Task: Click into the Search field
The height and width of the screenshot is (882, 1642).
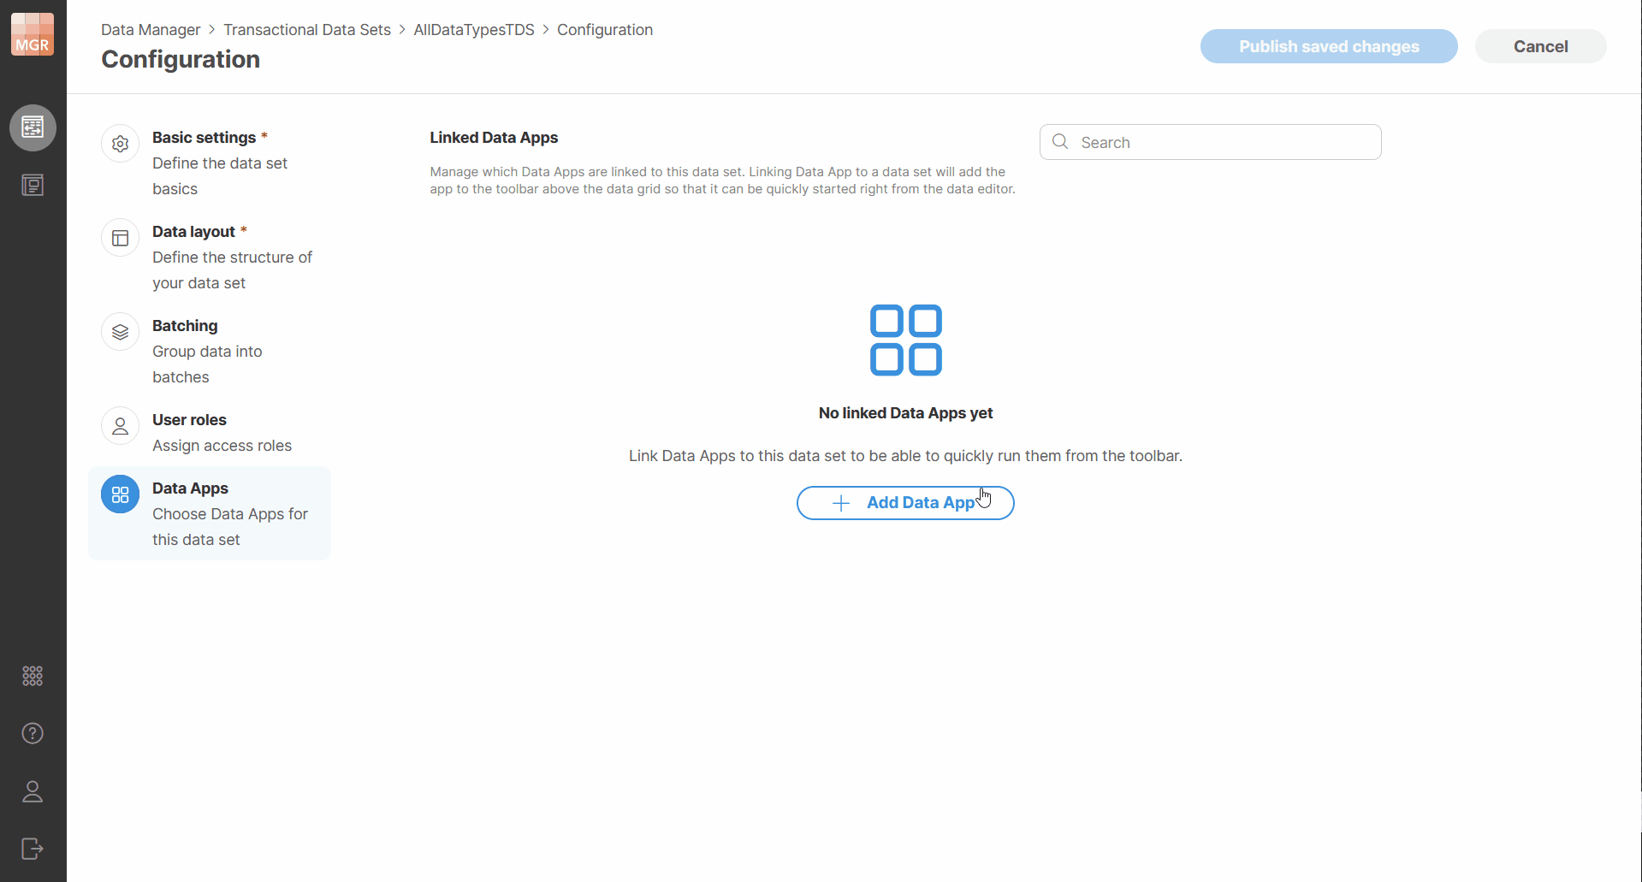Action: [x=1198, y=142]
